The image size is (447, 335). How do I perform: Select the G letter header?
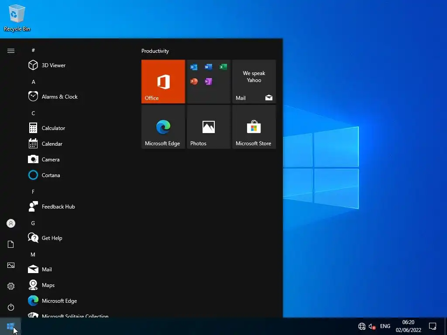click(x=33, y=223)
